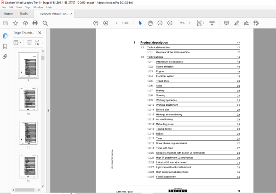Click the insert/split pages icon in thumbnails panel

[x=37, y=42]
